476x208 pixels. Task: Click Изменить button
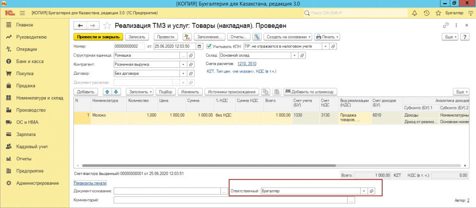[x=190, y=91]
